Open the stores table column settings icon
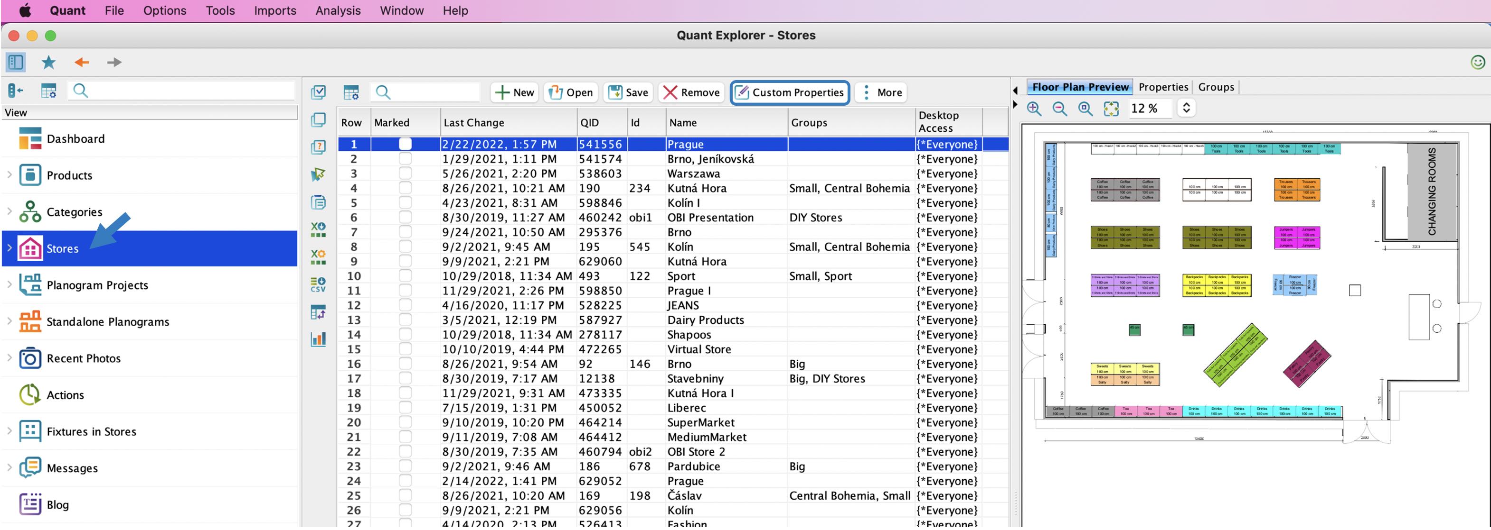The width and height of the screenshot is (1491, 530). pos(351,92)
